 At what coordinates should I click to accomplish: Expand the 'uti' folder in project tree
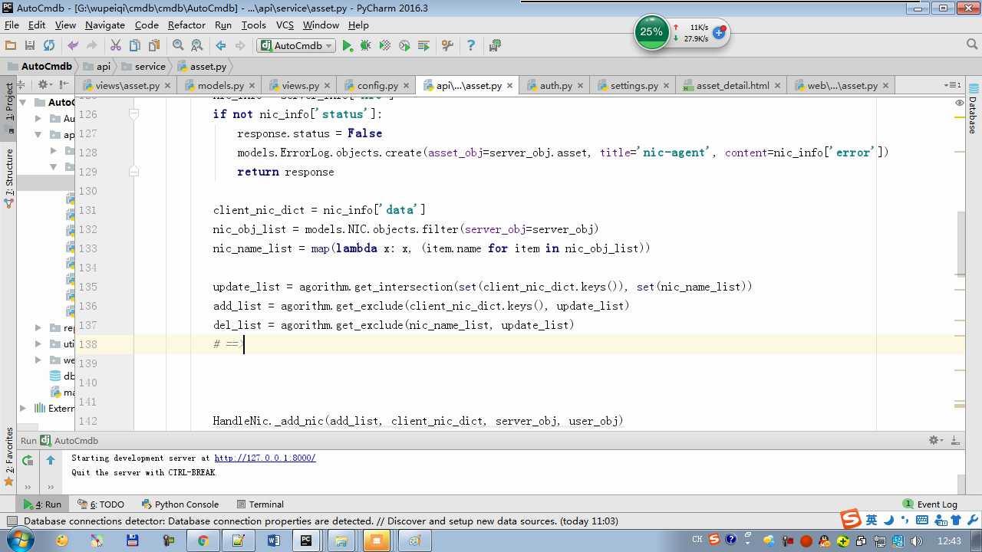tap(38, 343)
